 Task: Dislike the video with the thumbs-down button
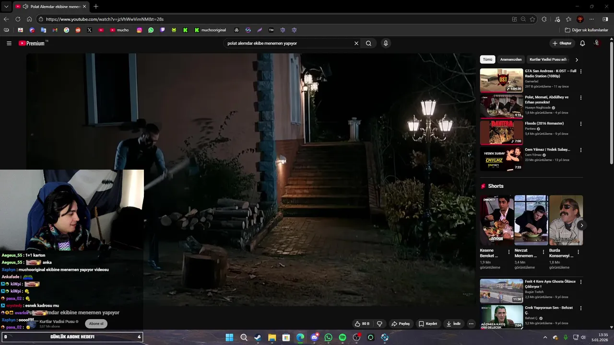(379, 324)
